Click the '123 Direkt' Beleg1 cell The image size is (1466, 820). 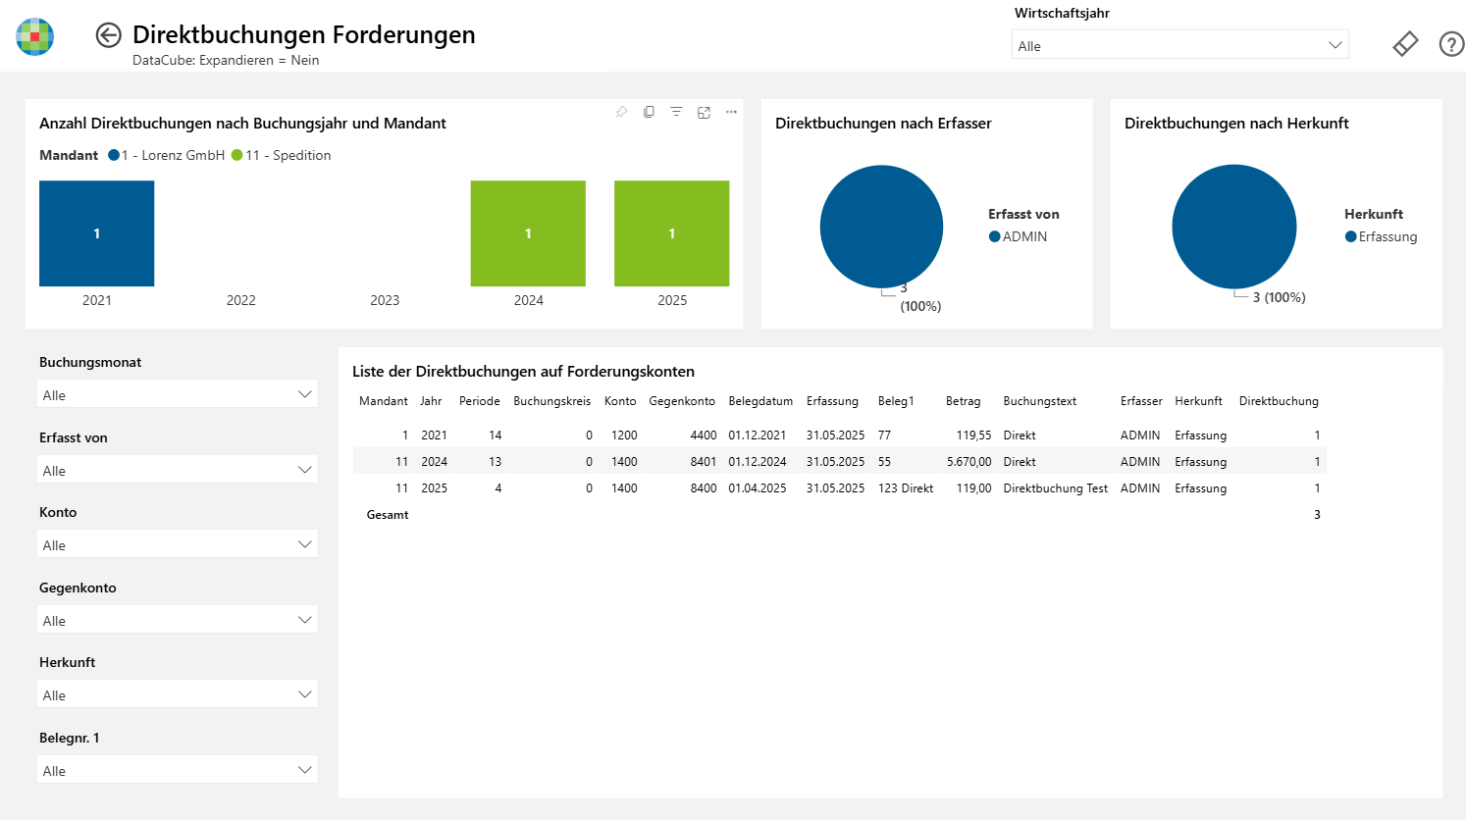(906, 487)
